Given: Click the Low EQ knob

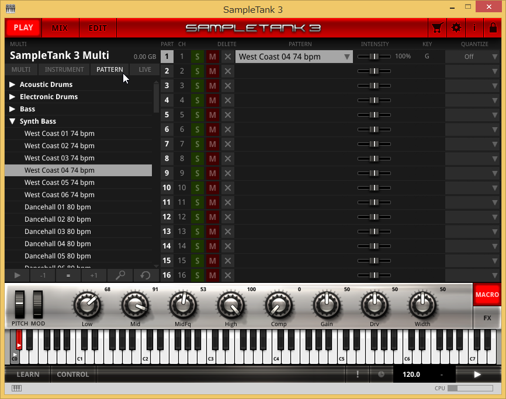Looking at the screenshot, I should coord(87,305).
